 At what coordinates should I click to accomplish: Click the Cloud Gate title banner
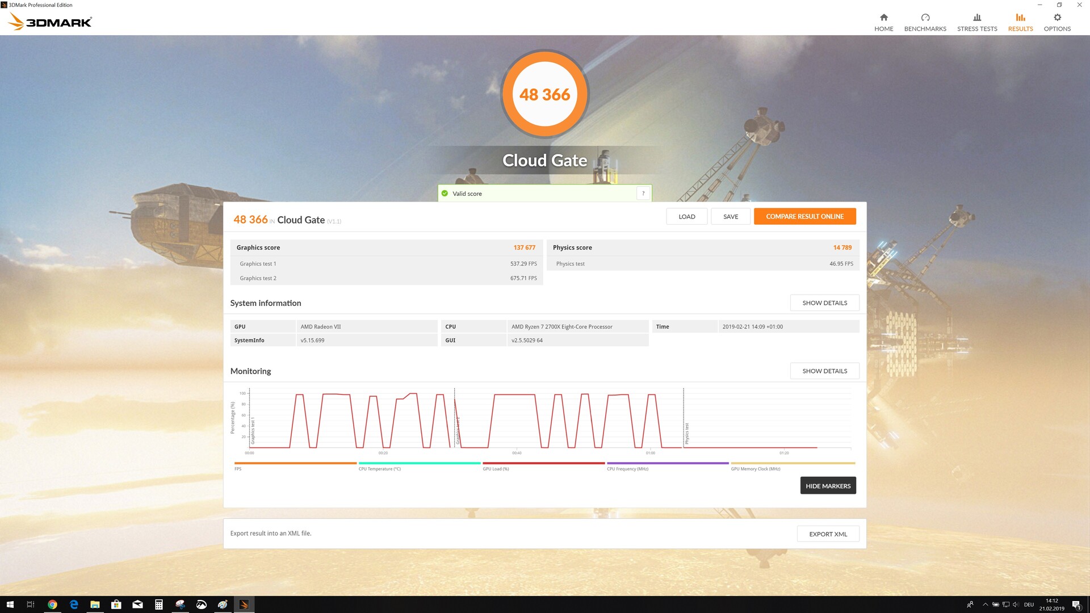tap(544, 161)
